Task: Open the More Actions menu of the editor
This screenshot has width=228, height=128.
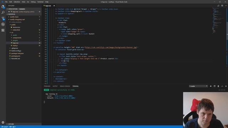Action: (226, 6)
